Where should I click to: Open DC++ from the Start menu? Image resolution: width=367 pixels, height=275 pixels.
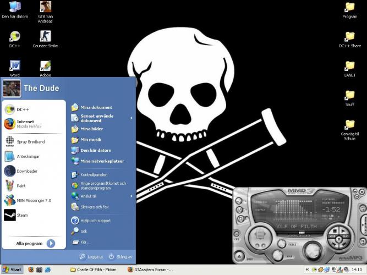click(x=22, y=109)
